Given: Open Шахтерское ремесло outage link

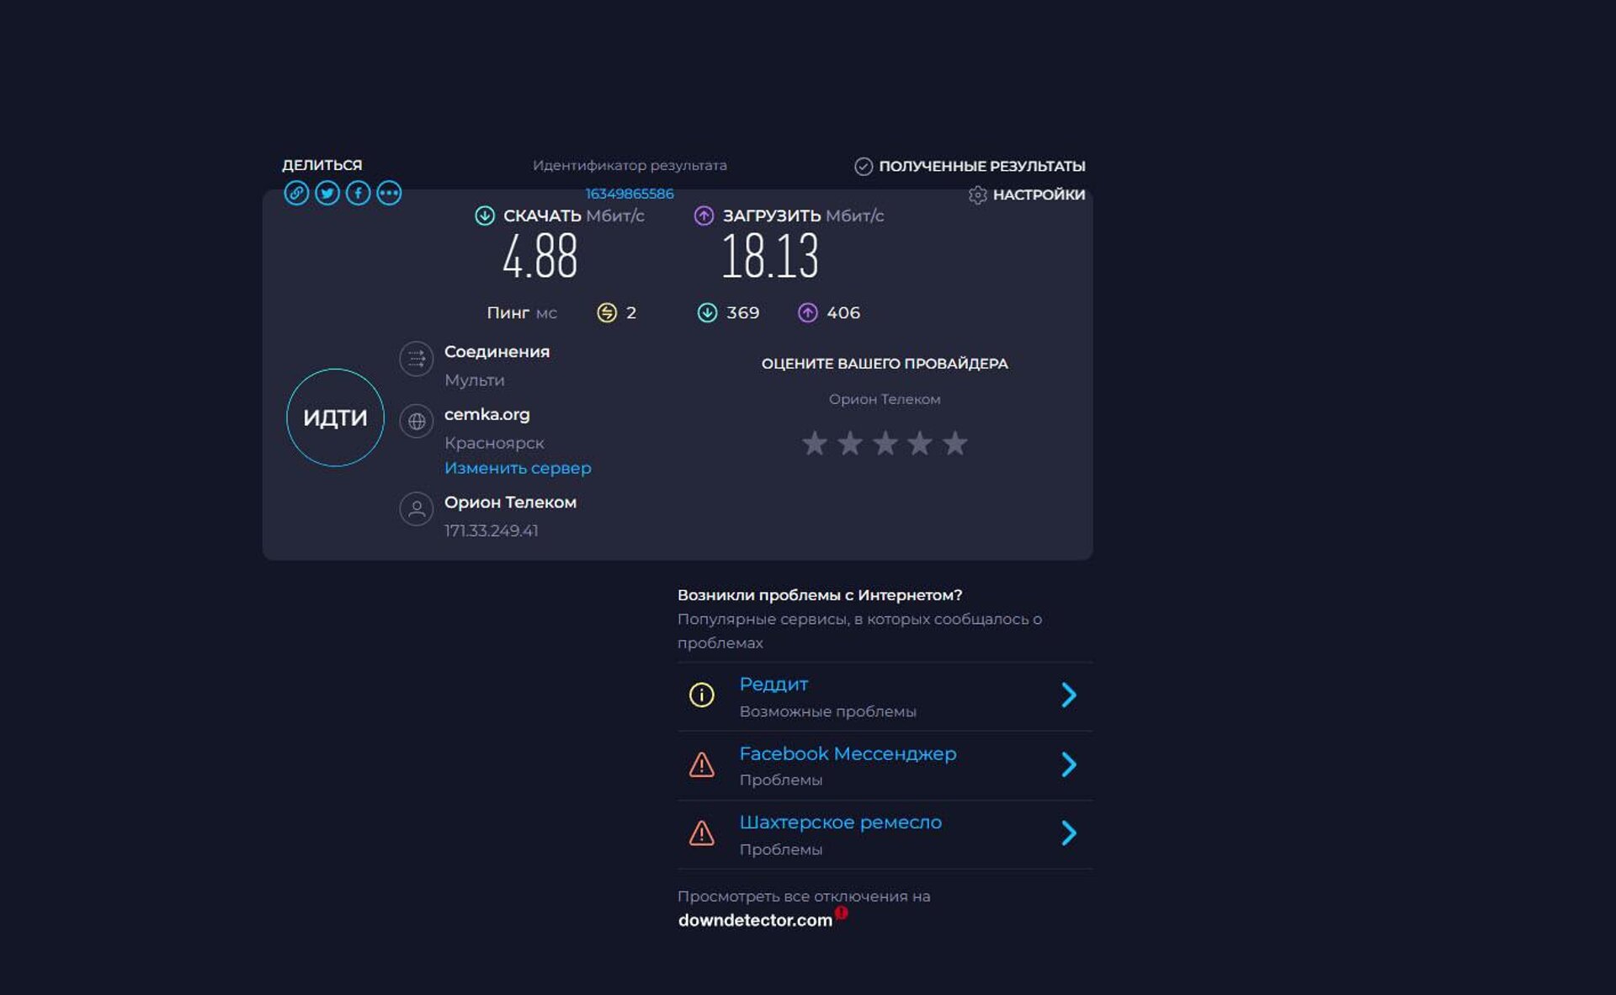Looking at the screenshot, I should point(840,822).
